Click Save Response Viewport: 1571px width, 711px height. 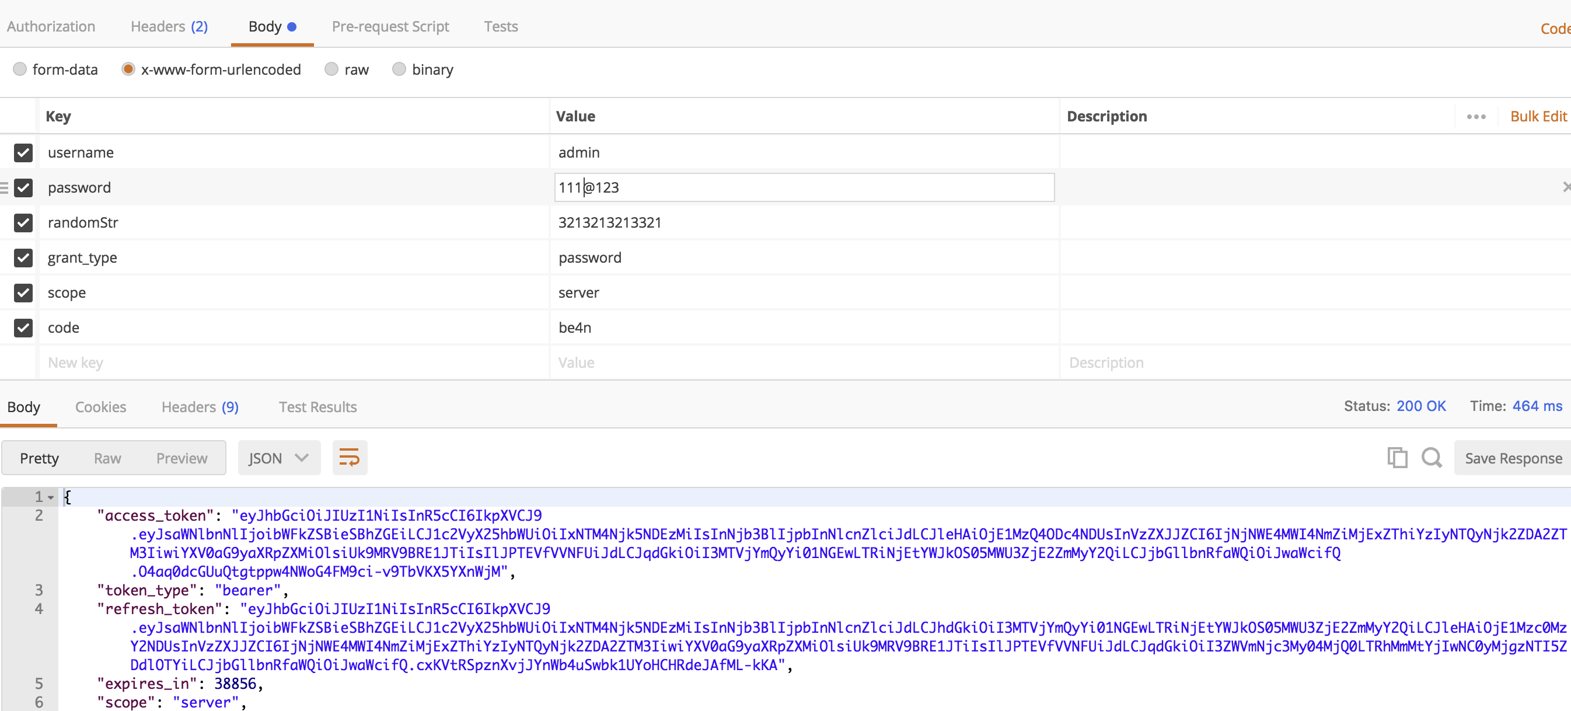pos(1513,457)
